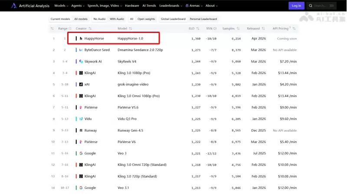Open the Hardware menu item
Screen dimensions: 347x195
pos(132,6)
